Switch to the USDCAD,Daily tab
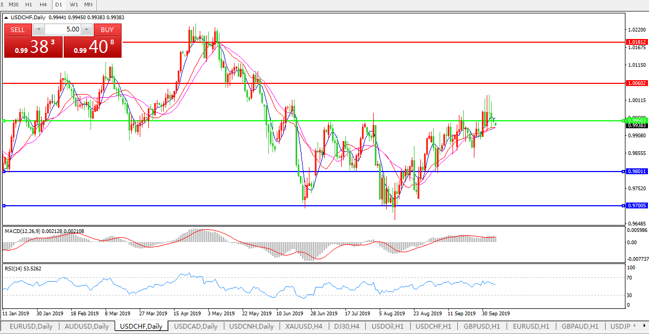Viewport: 649px width, 334px height. tap(195, 326)
